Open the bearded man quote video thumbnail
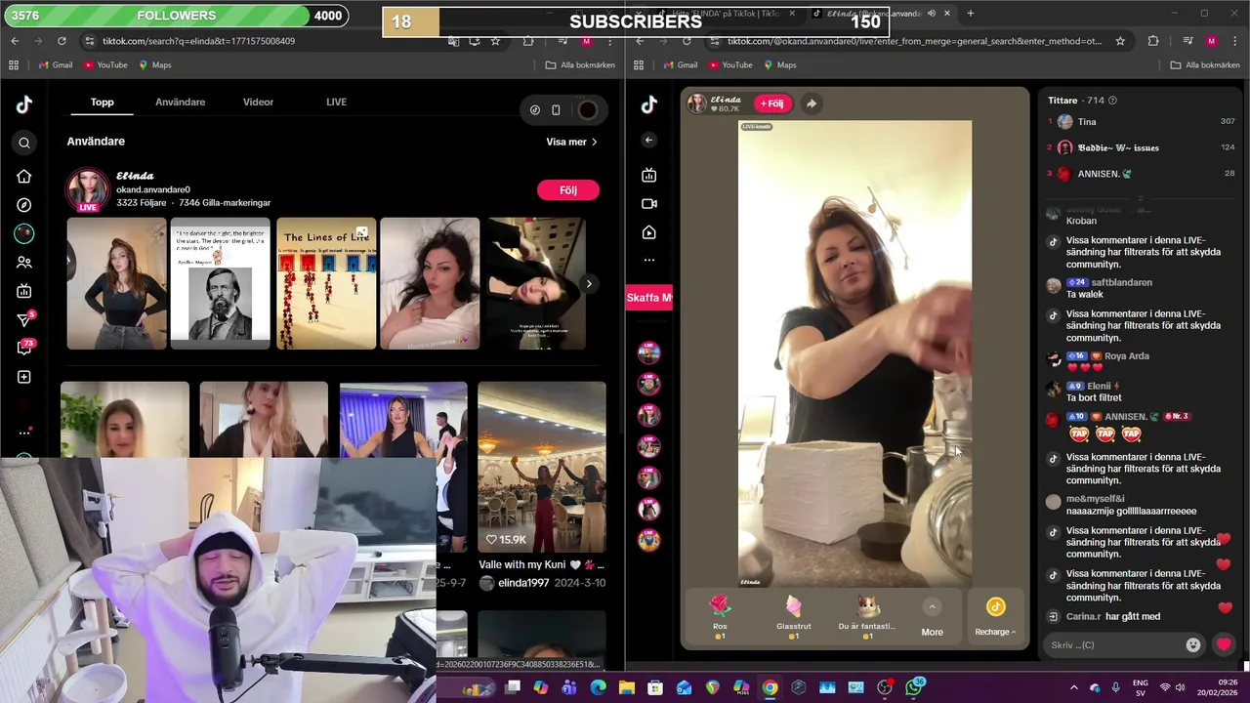This screenshot has width=1250, height=703. tap(221, 284)
